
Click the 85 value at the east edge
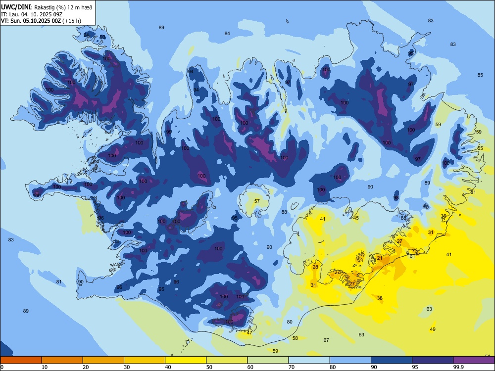[480, 75]
